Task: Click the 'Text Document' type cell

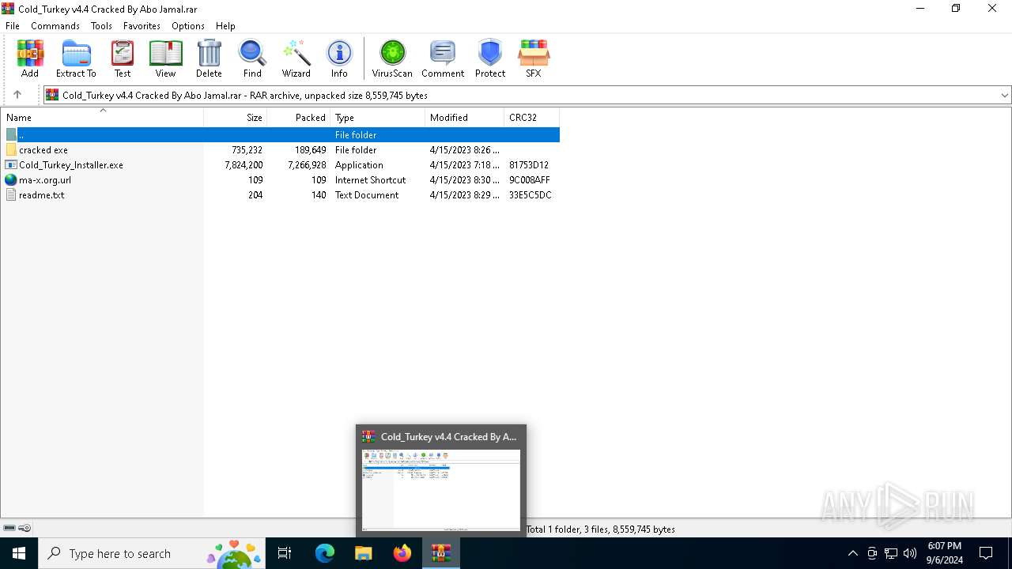Action: (x=367, y=195)
